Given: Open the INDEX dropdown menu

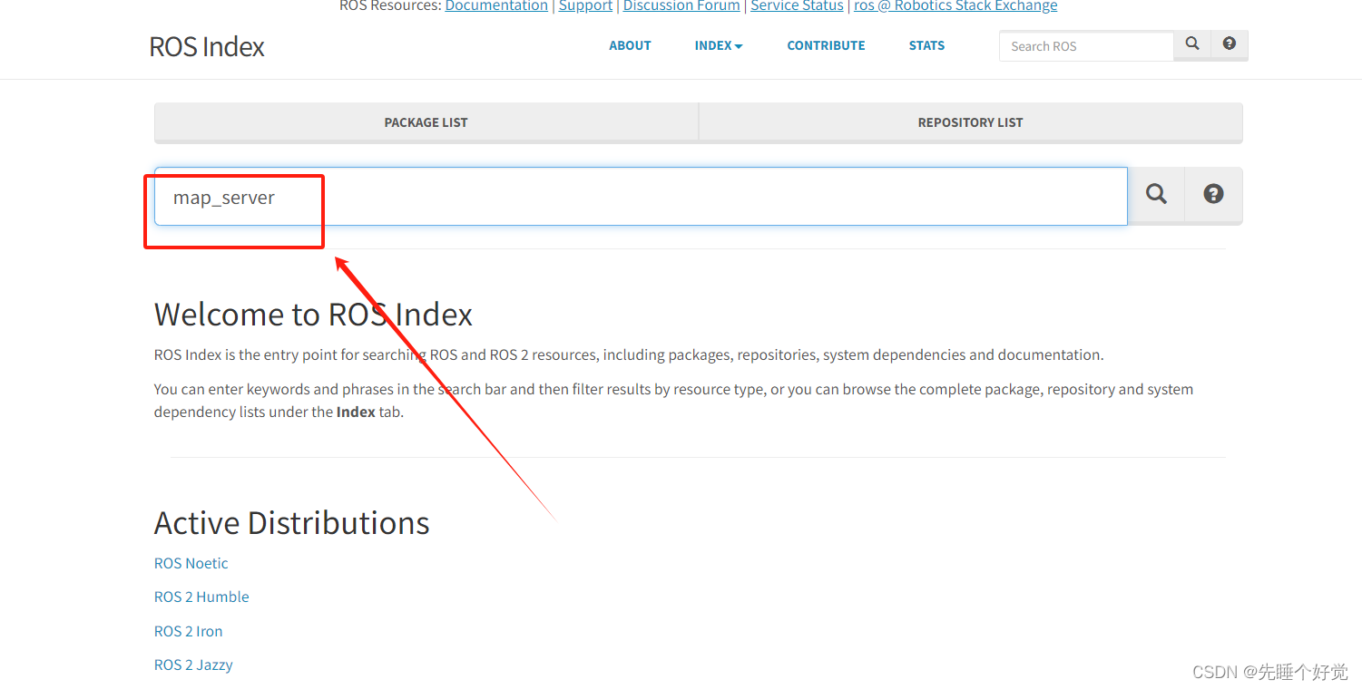Looking at the screenshot, I should pos(719,45).
